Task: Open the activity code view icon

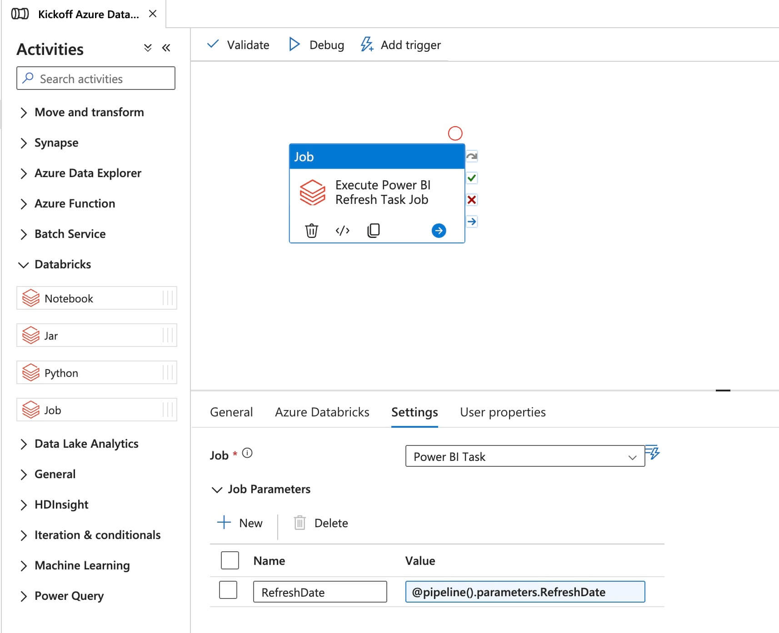Action: point(342,231)
